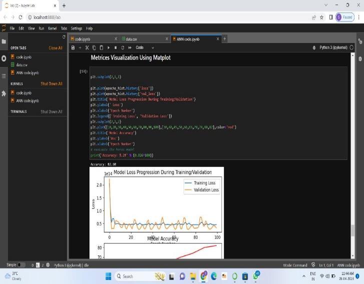This screenshot has width=364, height=284.
Task: Bookmark this page with star icon
Action: pyautogui.click(x=321, y=17)
